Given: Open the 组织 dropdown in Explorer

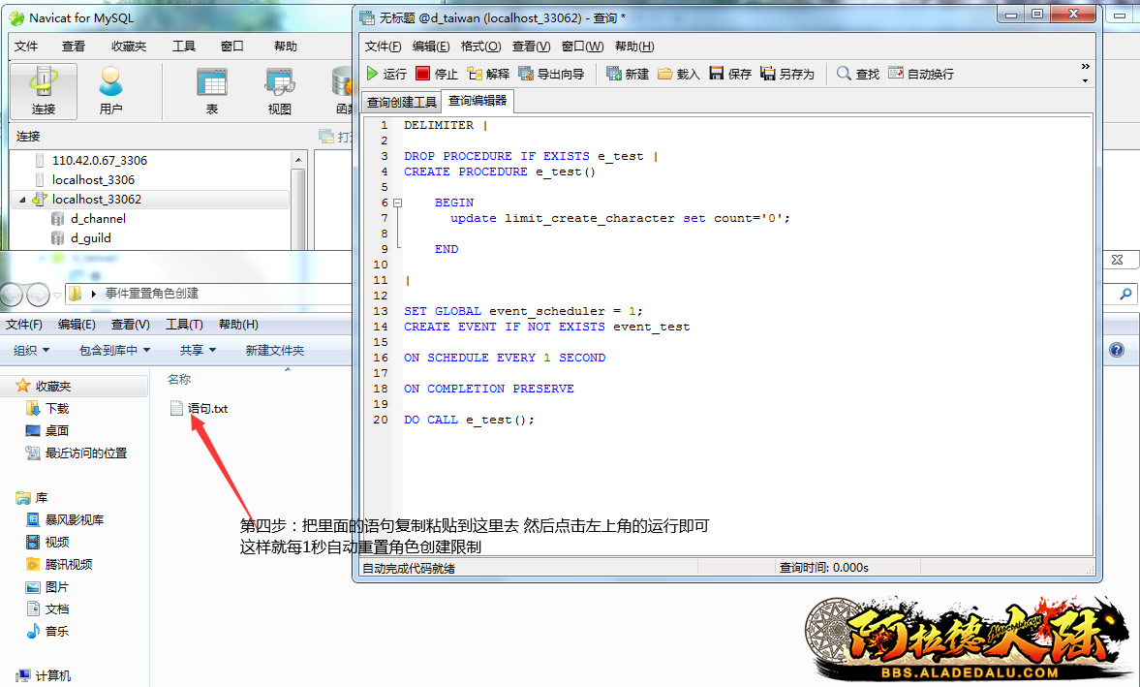Looking at the screenshot, I should 32,350.
